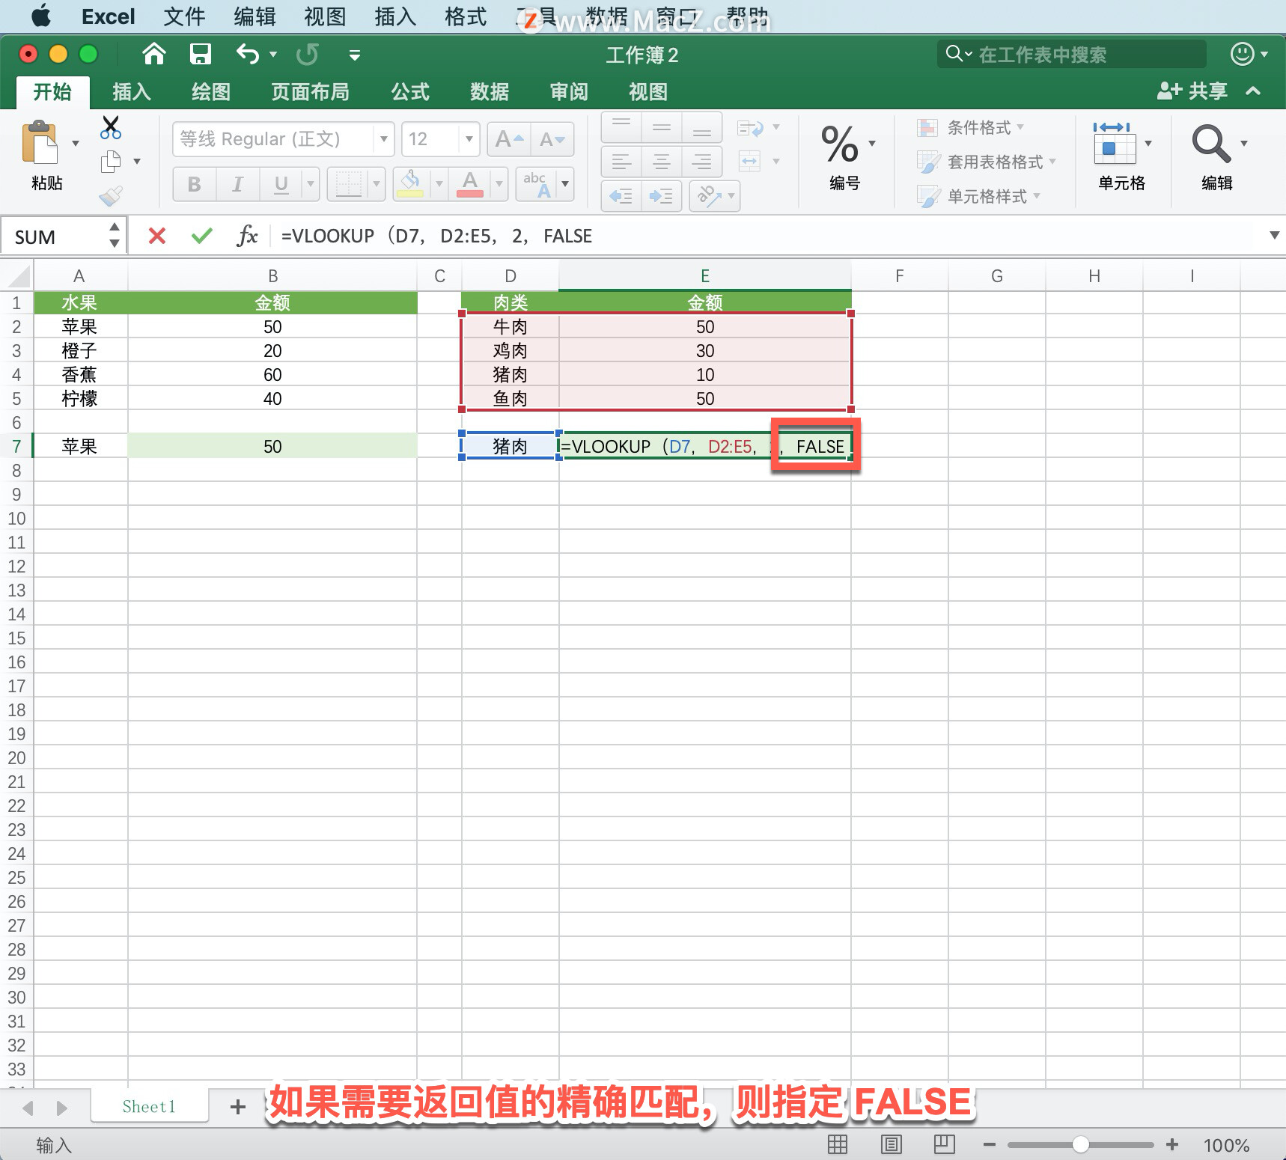Click the smiley feedback icon
The image size is (1286, 1160).
[x=1243, y=54]
